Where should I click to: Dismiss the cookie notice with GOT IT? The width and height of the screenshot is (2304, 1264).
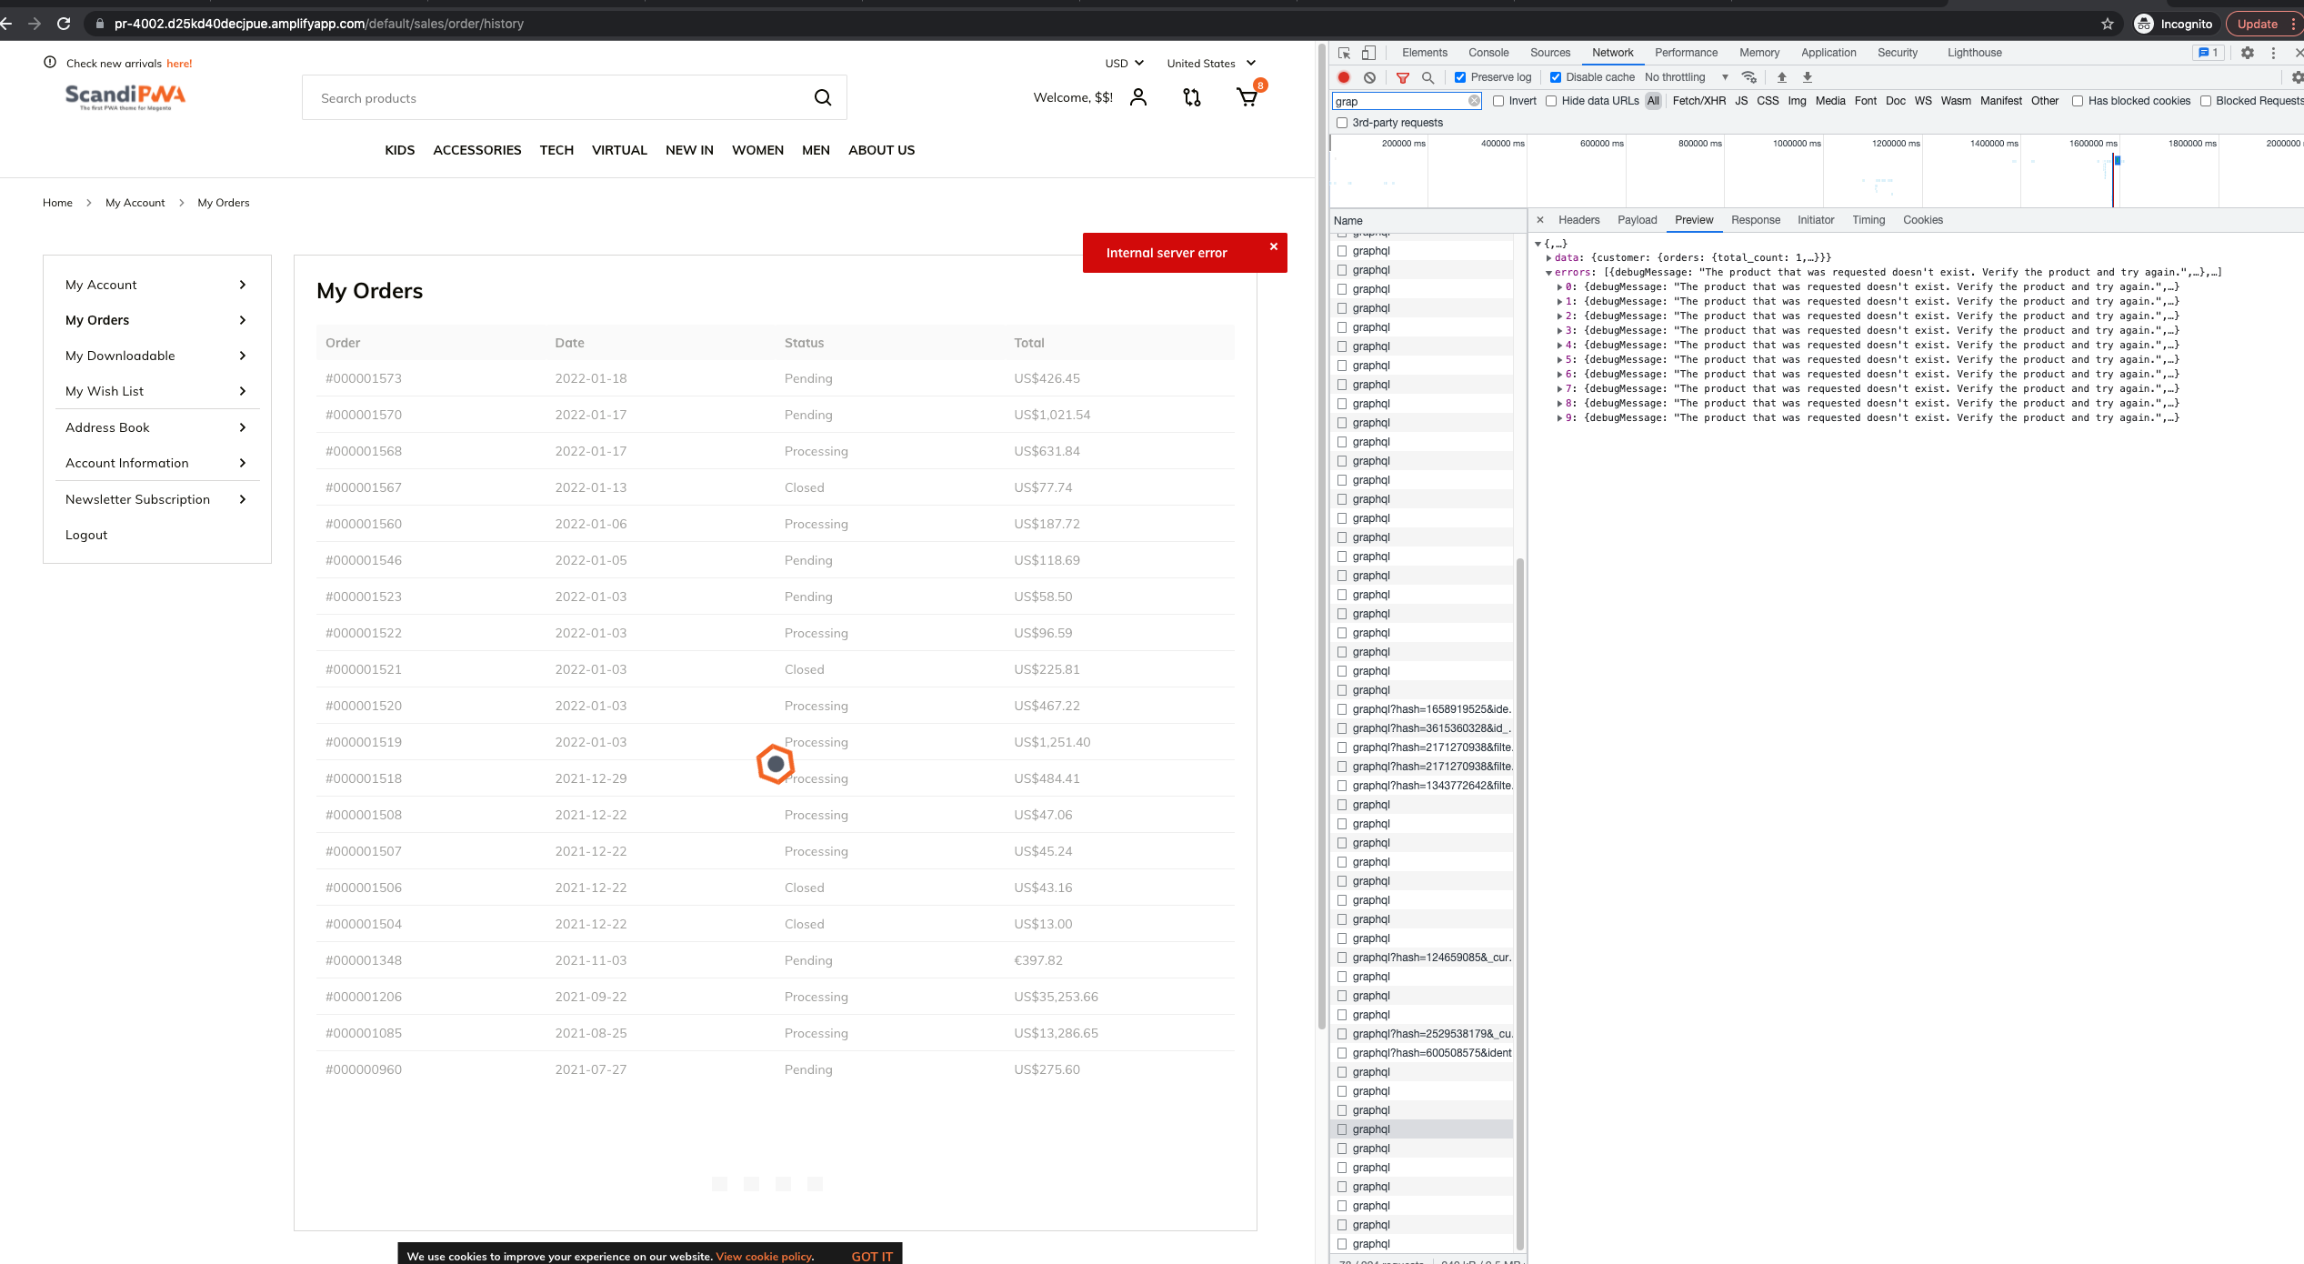click(872, 1256)
